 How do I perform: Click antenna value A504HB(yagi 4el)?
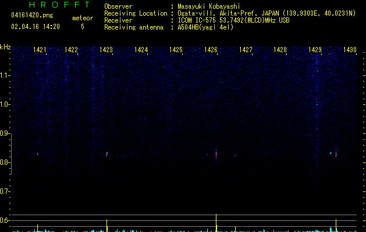(205, 27)
